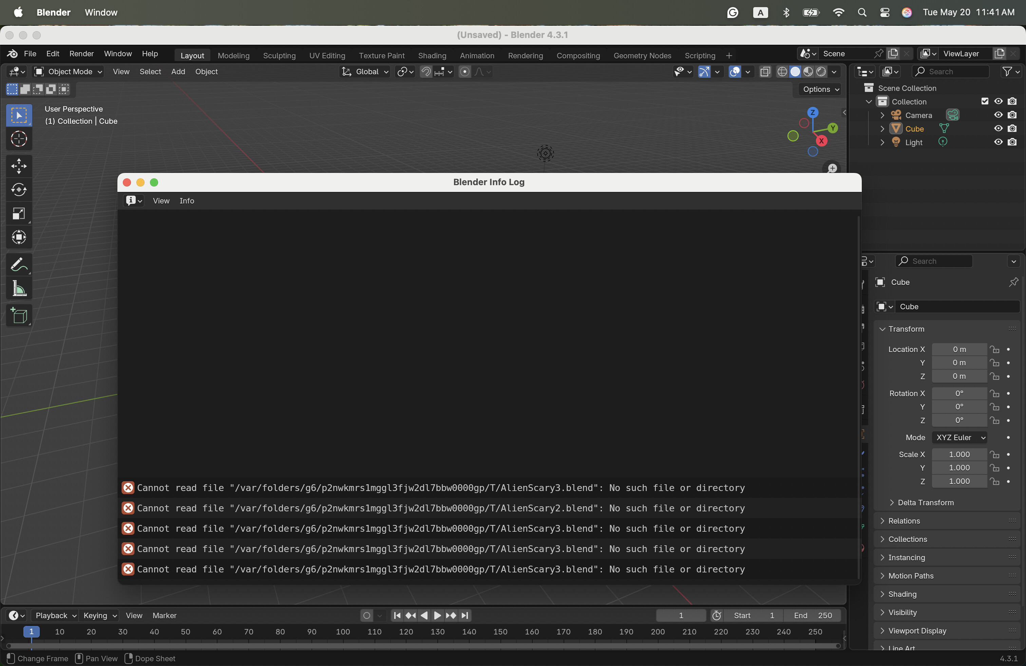Select the Measure tool
Viewport: 1026px width, 666px height.
click(x=19, y=289)
